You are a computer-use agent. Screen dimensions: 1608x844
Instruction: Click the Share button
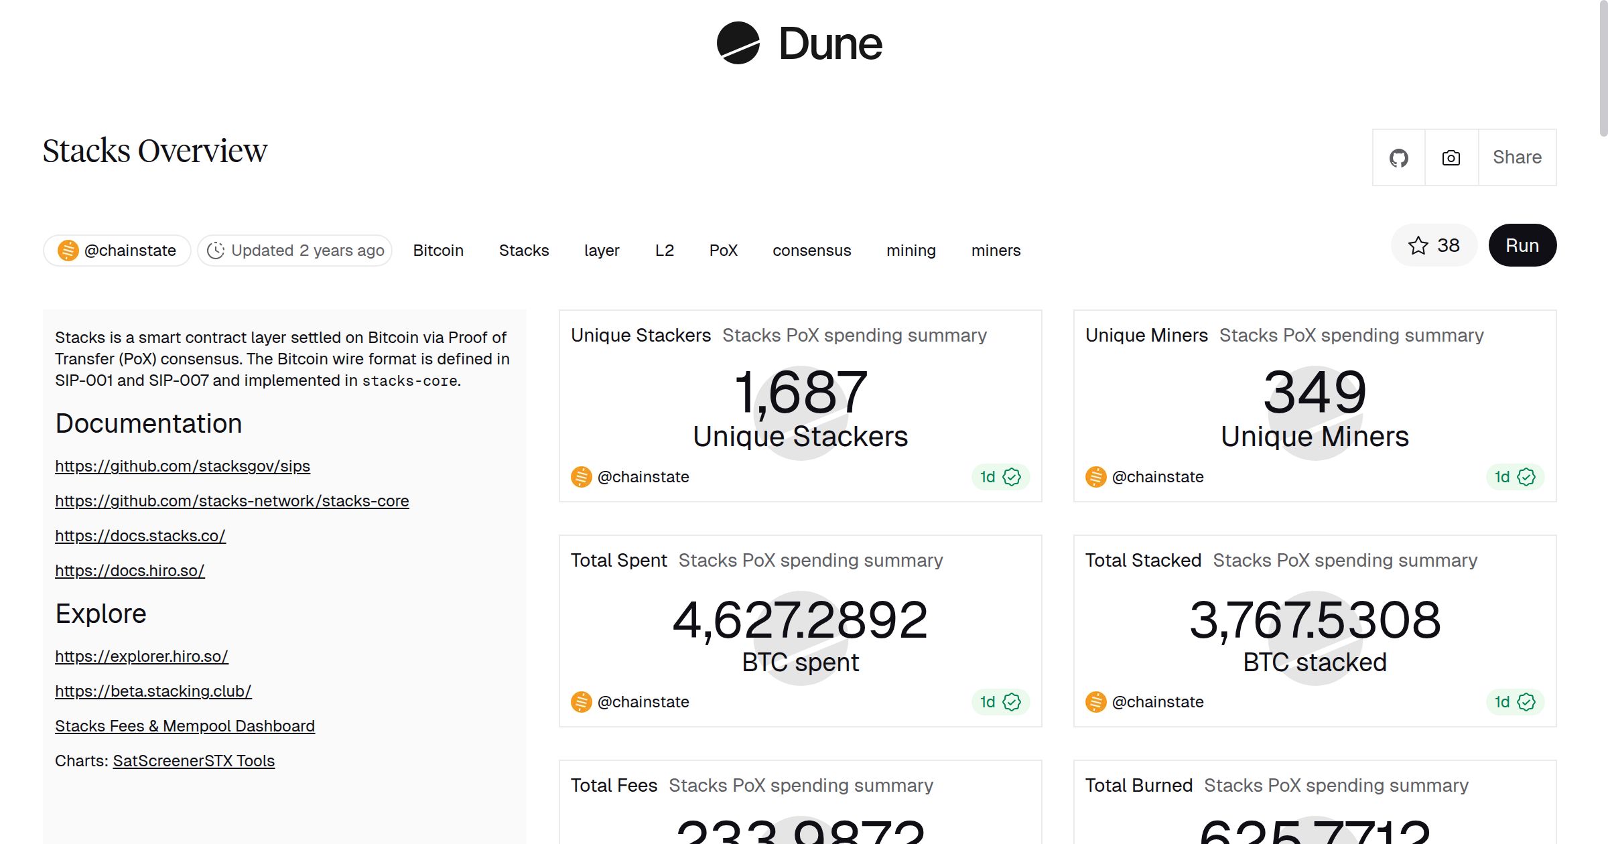tap(1517, 158)
